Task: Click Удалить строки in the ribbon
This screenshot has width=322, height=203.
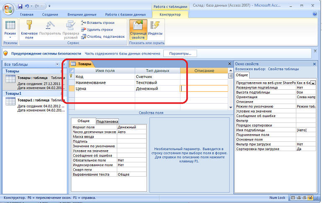Action: point(99,29)
